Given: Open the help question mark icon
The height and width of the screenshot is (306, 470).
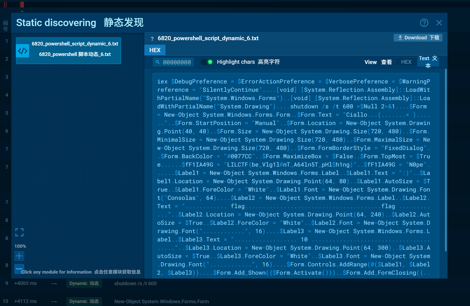Looking at the screenshot, I should (424, 23).
